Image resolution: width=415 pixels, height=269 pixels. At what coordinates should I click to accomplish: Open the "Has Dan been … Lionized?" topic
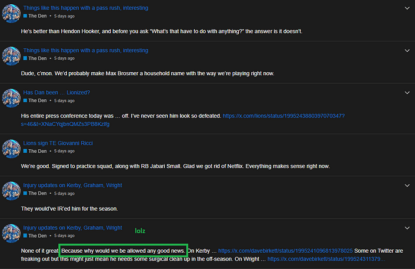(57, 93)
